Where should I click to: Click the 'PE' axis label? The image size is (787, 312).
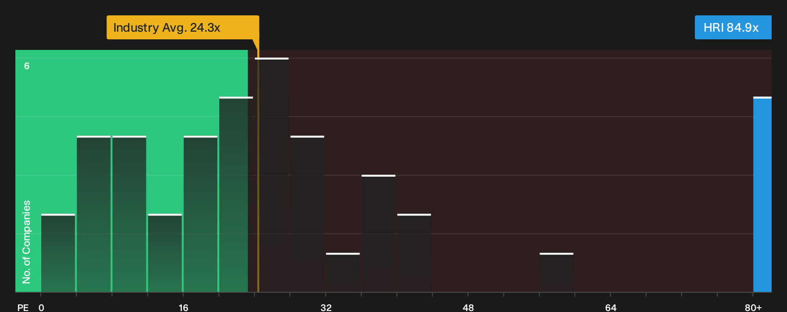[23, 307]
